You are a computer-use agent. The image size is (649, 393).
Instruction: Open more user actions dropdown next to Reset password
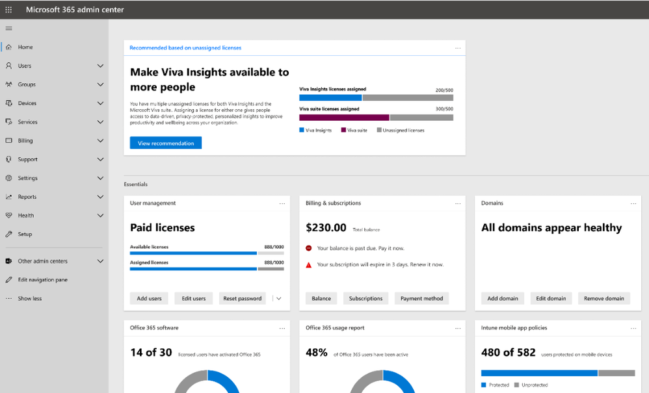(279, 298)
